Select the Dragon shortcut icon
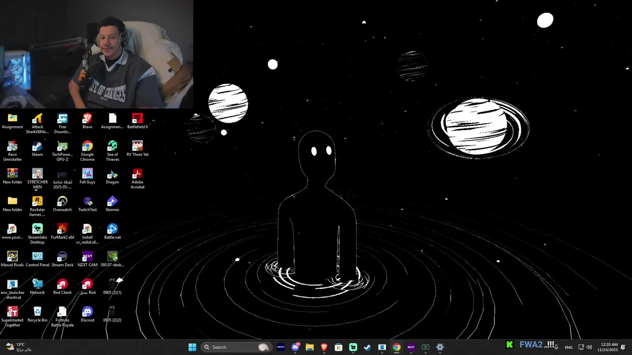The image size is (632, 355). (113, 177)
